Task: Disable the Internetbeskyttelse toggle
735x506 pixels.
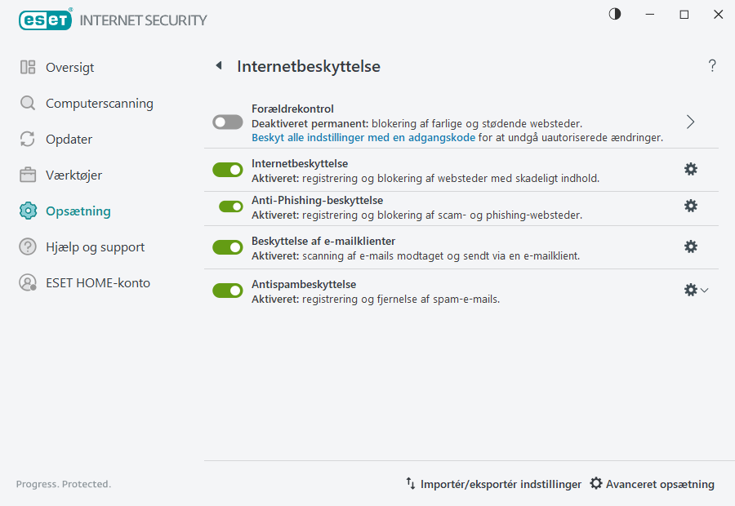Action: 227,169
